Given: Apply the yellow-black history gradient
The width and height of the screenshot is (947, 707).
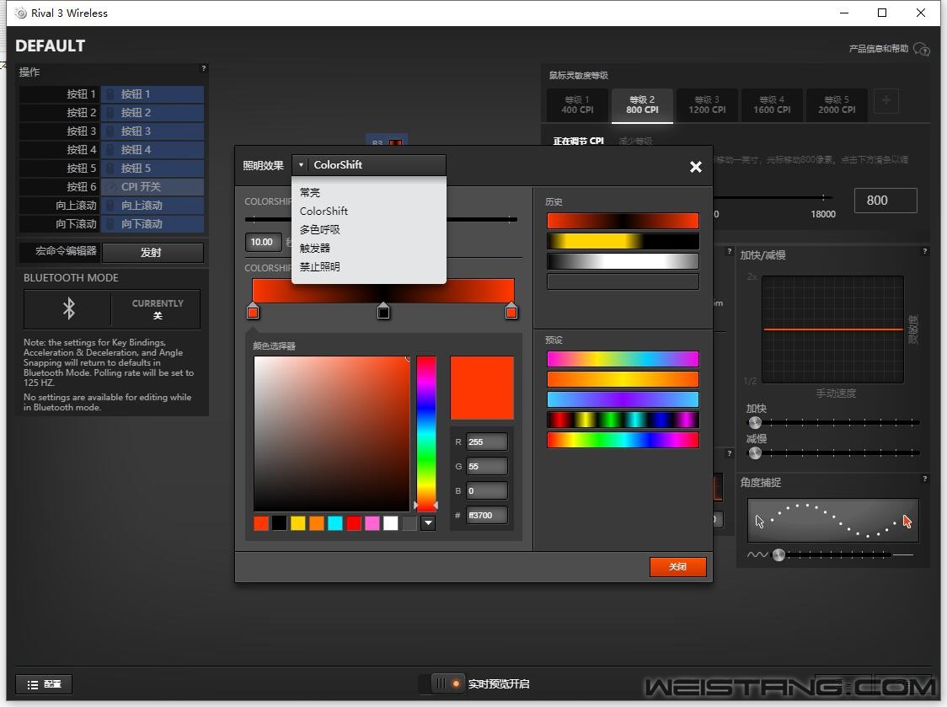Looking at the screenshot, I should (x=623, y=241).
